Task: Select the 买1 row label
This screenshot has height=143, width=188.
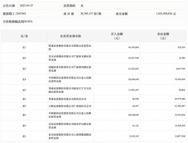Action: pos(24,47)
